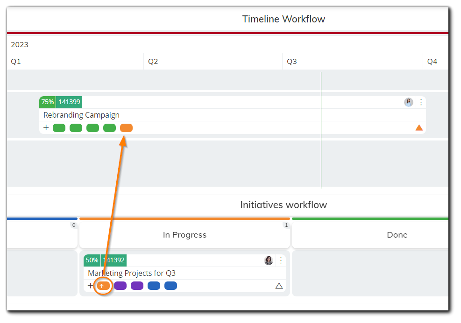Click the 75% progress badge on Rebranding Campaign
Viewport: 461px width, 323px height.
[x=47, y=102]
